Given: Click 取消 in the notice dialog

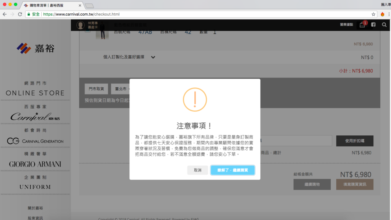Looking at the screenshot, I should (197, 170).
